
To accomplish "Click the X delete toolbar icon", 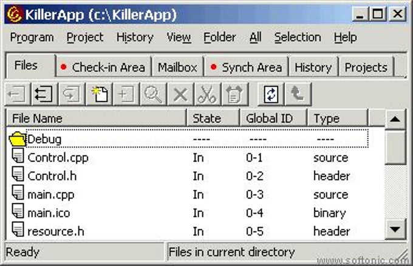I will tap(180, 94).
